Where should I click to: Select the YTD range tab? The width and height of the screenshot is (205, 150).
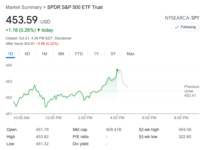pyautogui.click(x=79, y=54)
